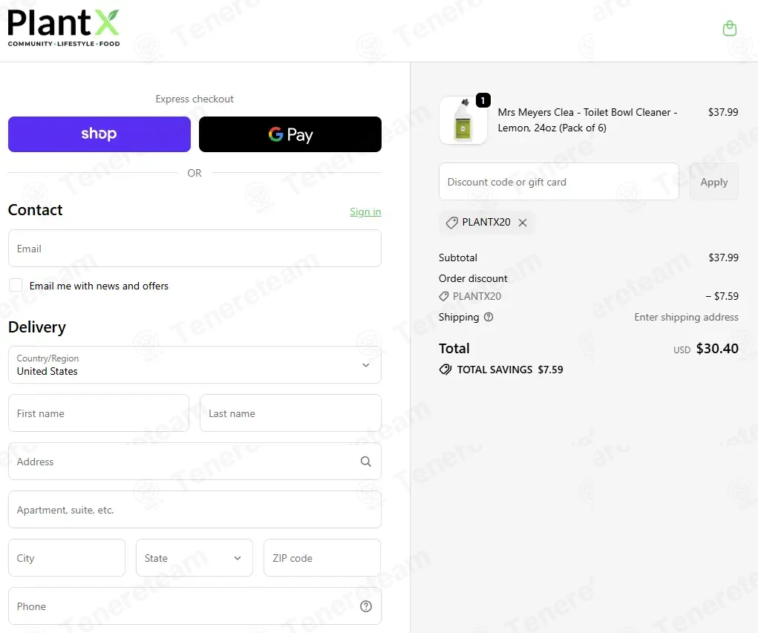Apply the discount code
Viewport: 758px width, 633px height.
pos(714,182)
